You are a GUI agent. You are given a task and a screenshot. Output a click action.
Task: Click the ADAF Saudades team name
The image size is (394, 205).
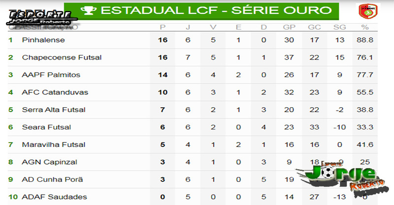click(x=54, y=197)
